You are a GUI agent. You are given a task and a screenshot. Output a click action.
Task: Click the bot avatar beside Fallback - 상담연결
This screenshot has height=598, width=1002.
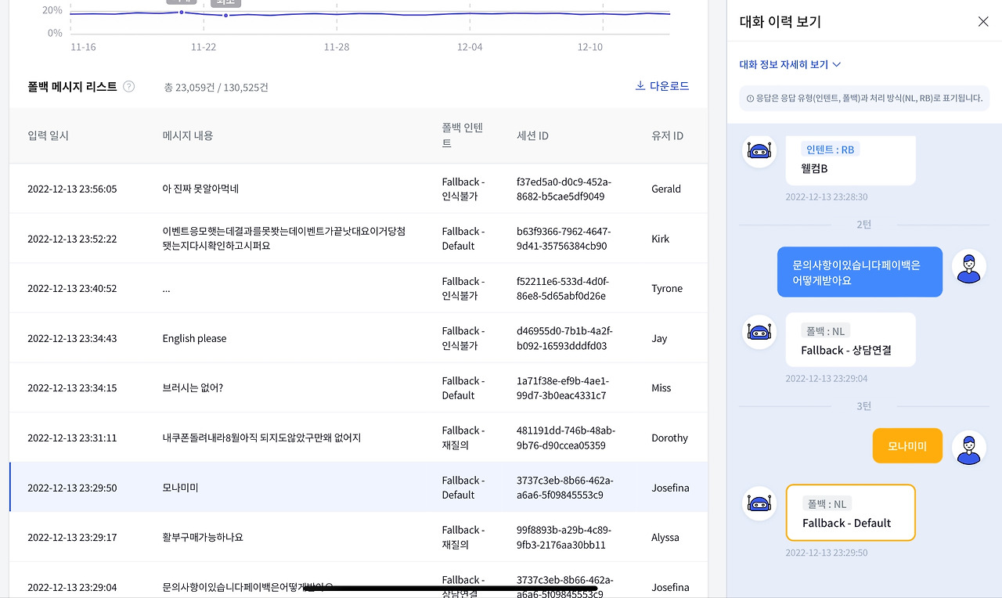pos(759,333)
